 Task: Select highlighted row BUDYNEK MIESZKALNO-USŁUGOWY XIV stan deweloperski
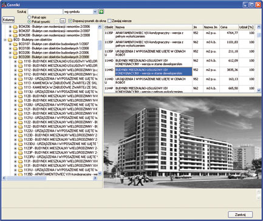(154, 72)
